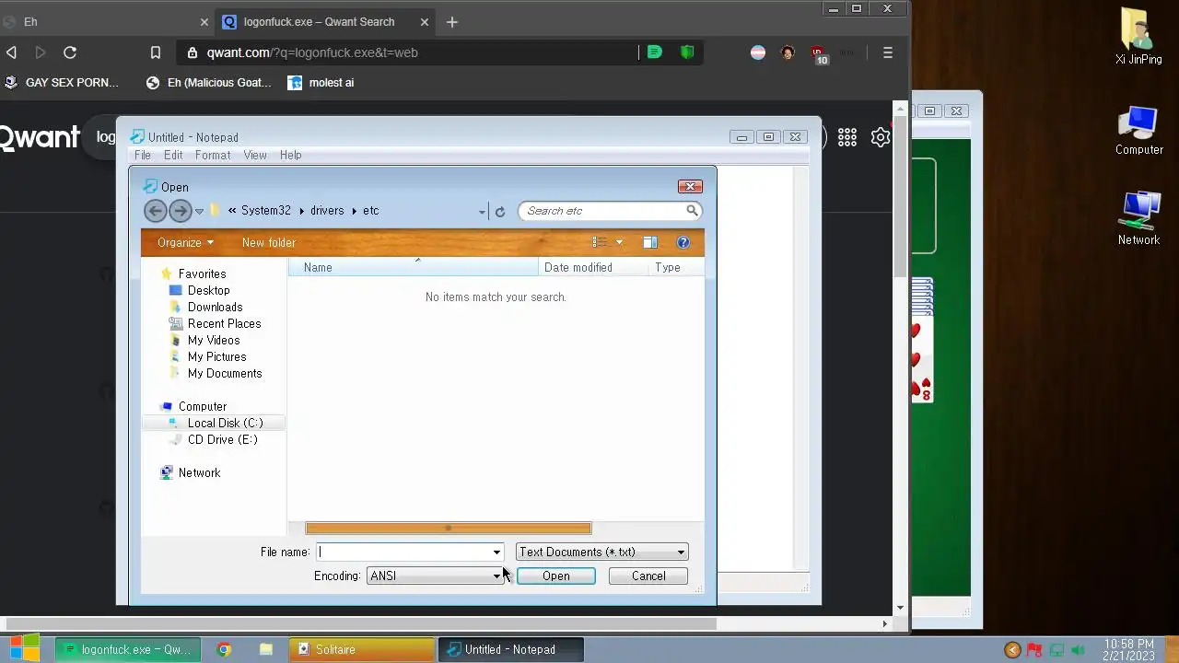The width and height of the screenshot is (1179, 663).
Task: Click the File name input field
Action: 403,552
